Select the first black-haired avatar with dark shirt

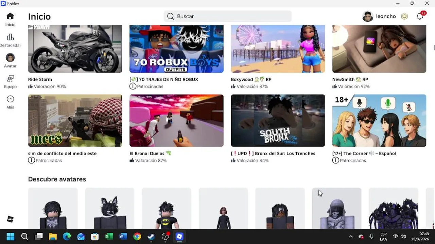click(x=53, y=208)
